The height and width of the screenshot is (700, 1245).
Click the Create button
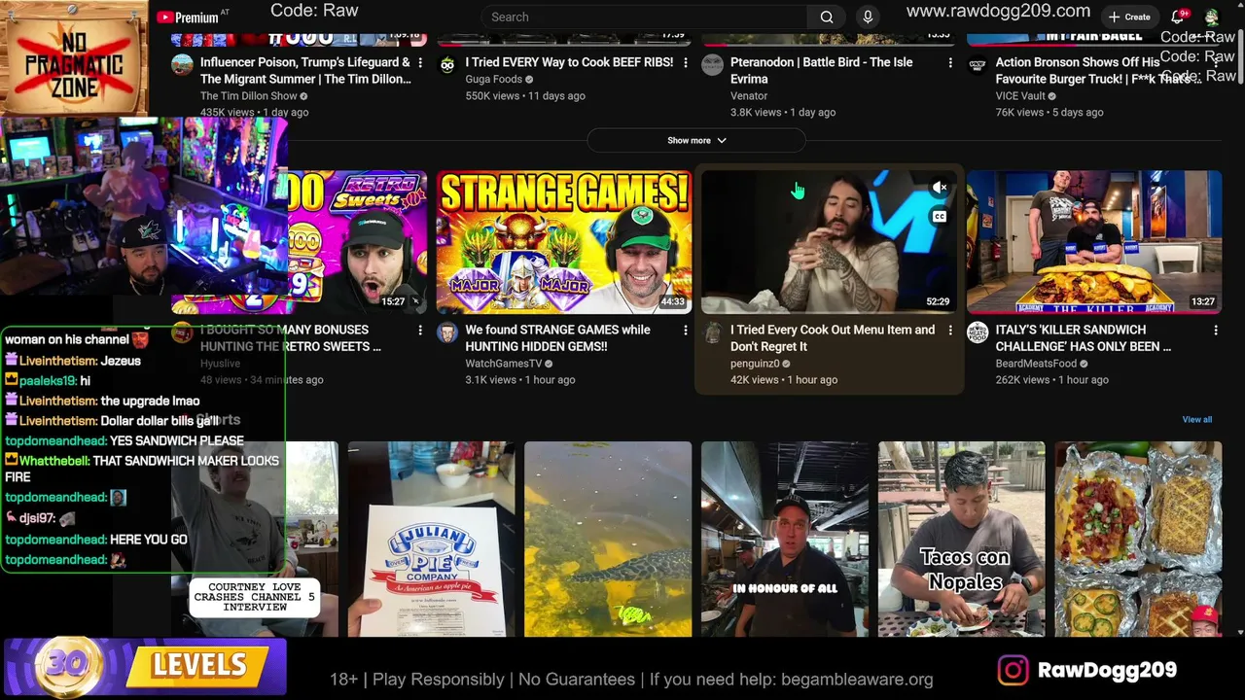pos(1129,17)
